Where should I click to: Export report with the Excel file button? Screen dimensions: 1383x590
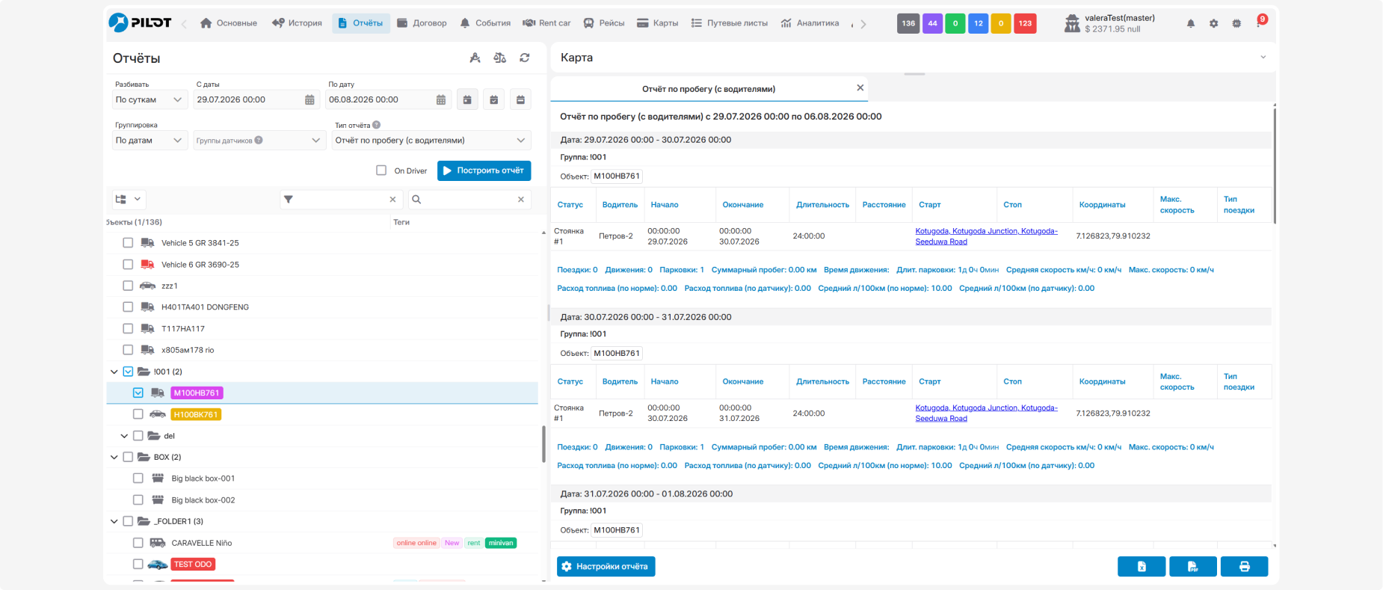(x=1142, y=567)
